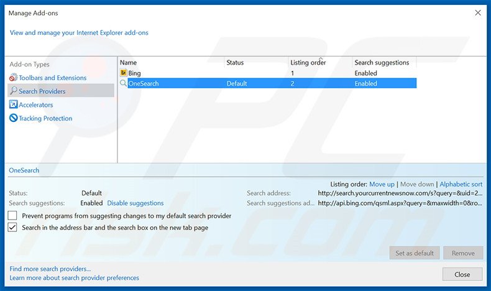Select Accelerators add-on type
Viewport: 491px width, 291px height.
tap(35, 104)
